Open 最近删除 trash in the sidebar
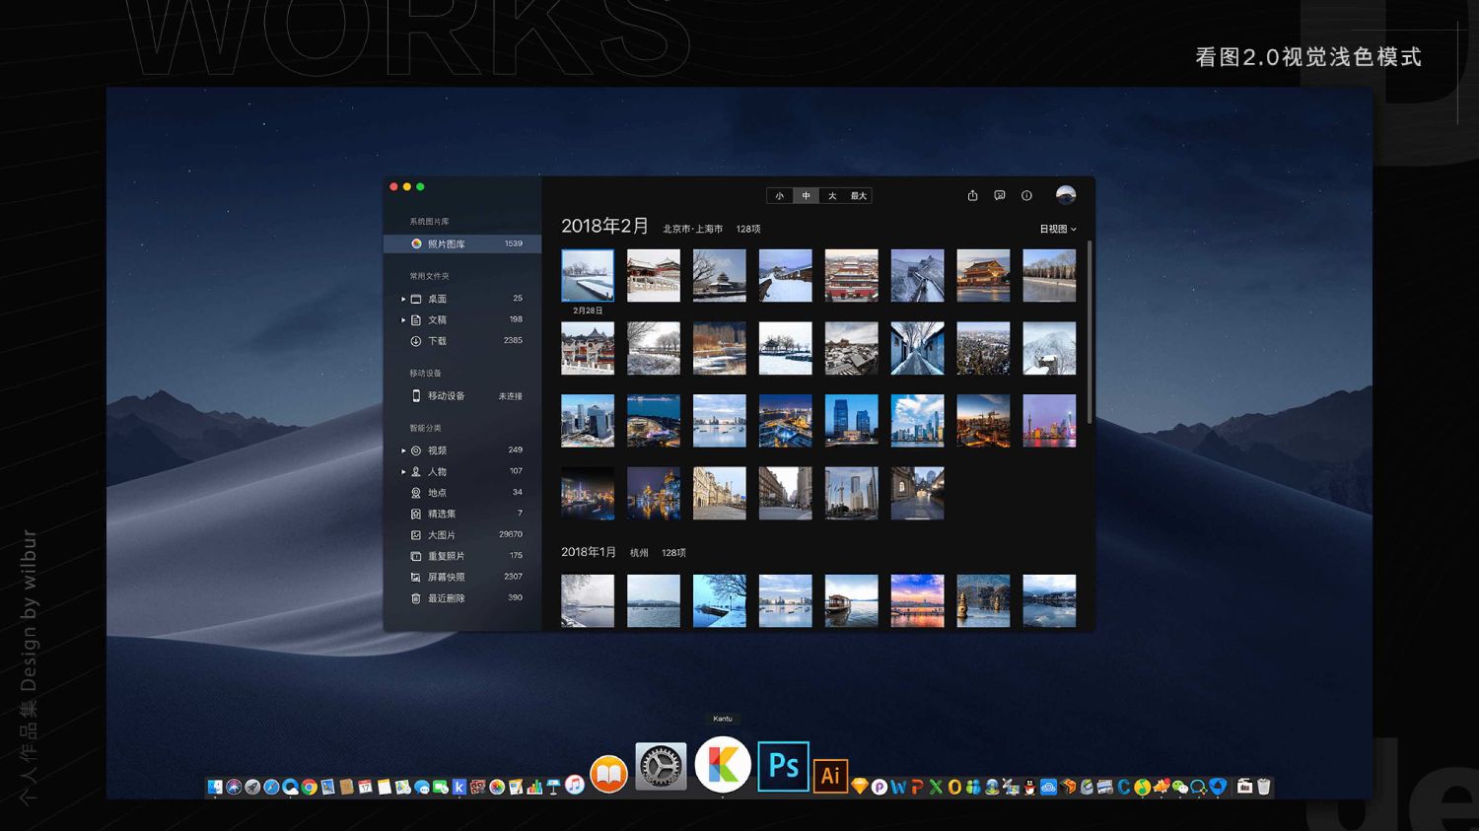 coord(446,598)
